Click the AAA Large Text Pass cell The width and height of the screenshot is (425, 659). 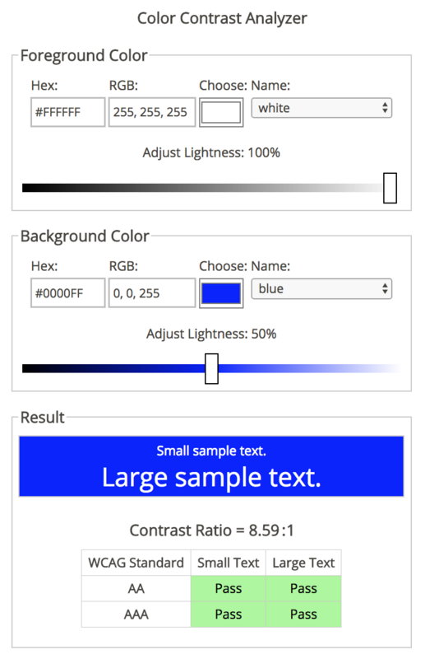tap(303, 615)
